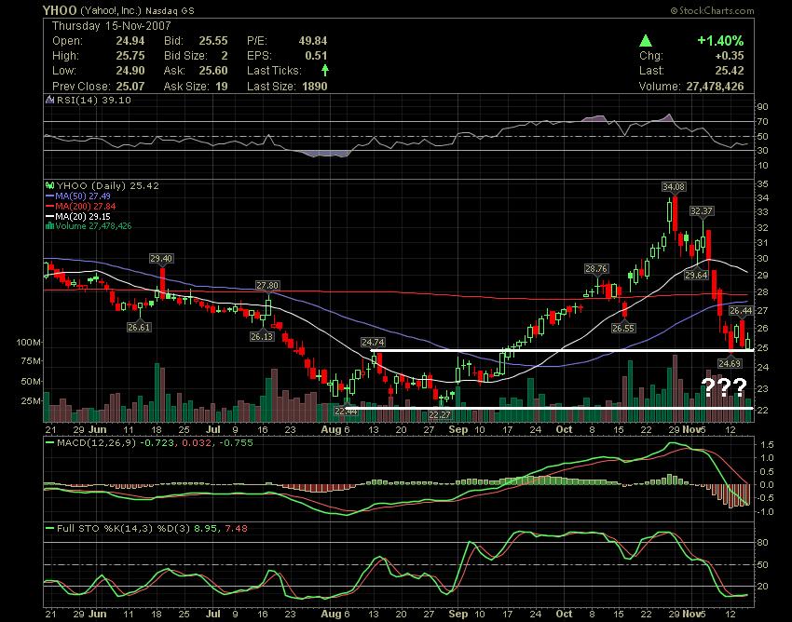Image resolution: width=792 pixels, height=622 pixels.
Task: Select the Prev Close value 25.07
Action: pos(130,87)
